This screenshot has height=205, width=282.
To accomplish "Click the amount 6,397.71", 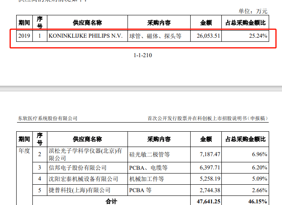I will point(210,167).
